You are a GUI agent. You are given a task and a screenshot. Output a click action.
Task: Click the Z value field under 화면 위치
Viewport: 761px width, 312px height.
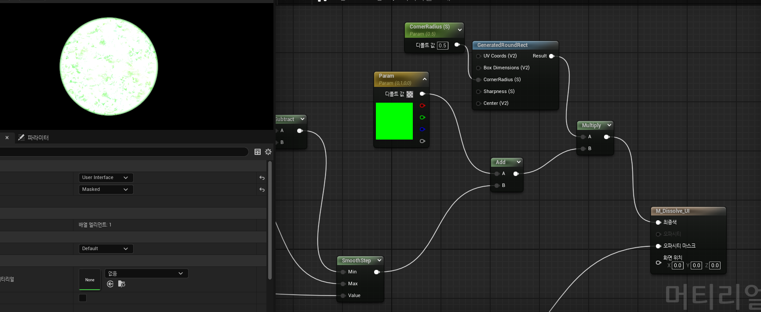pos(715,265)
